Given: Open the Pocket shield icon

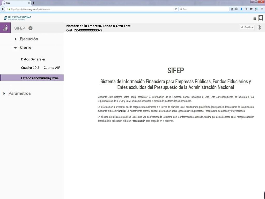Looking at the screenshot, I should click(251, 9).
